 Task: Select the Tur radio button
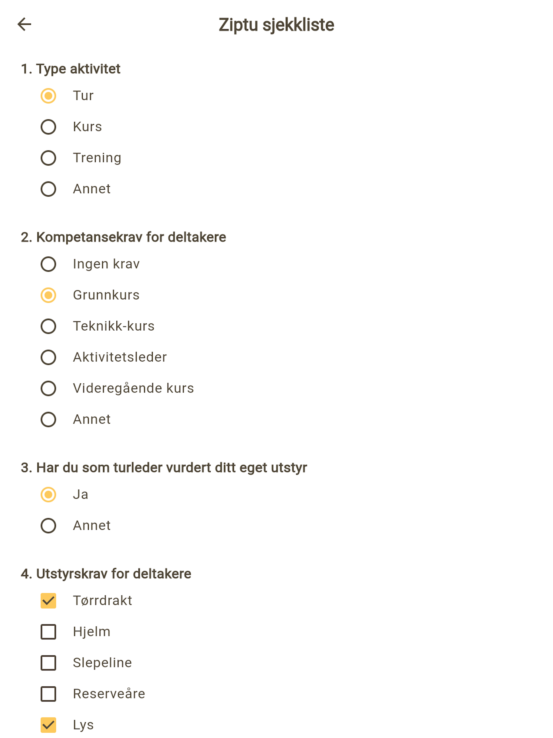pyautogui.click(x=48, y=96)
